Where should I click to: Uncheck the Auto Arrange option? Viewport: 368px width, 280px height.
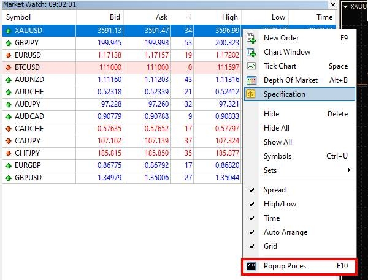[x=285, y=232]
